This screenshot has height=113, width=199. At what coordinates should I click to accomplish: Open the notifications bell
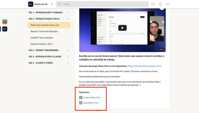(x=160, y=4)
